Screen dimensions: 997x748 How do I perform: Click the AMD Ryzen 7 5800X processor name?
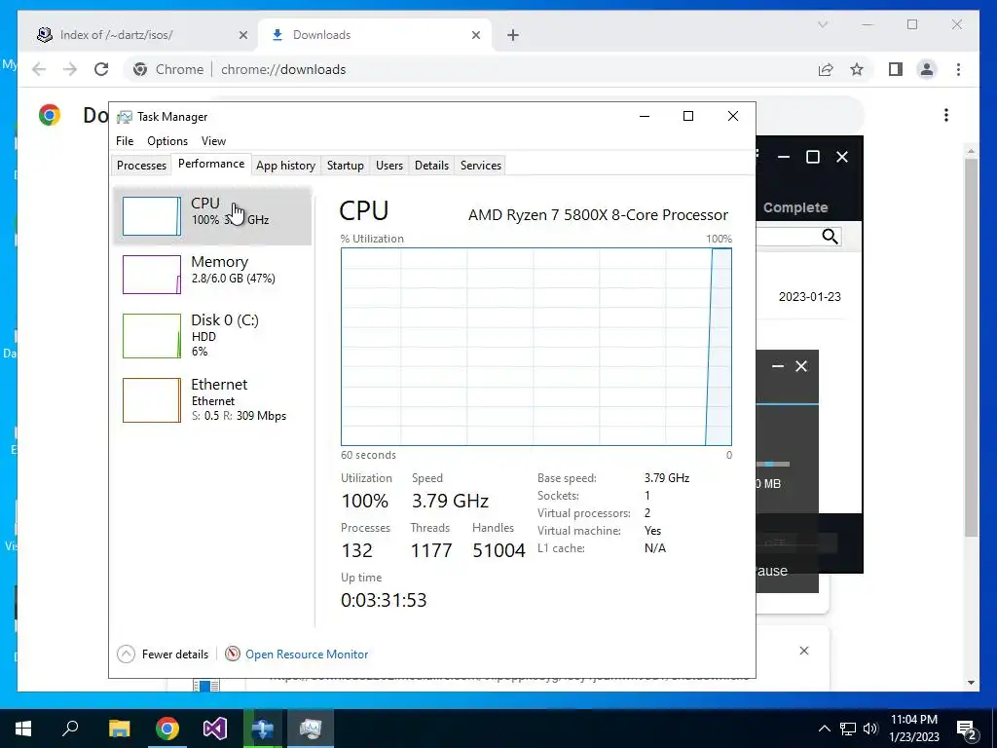[x=598, y=215]
